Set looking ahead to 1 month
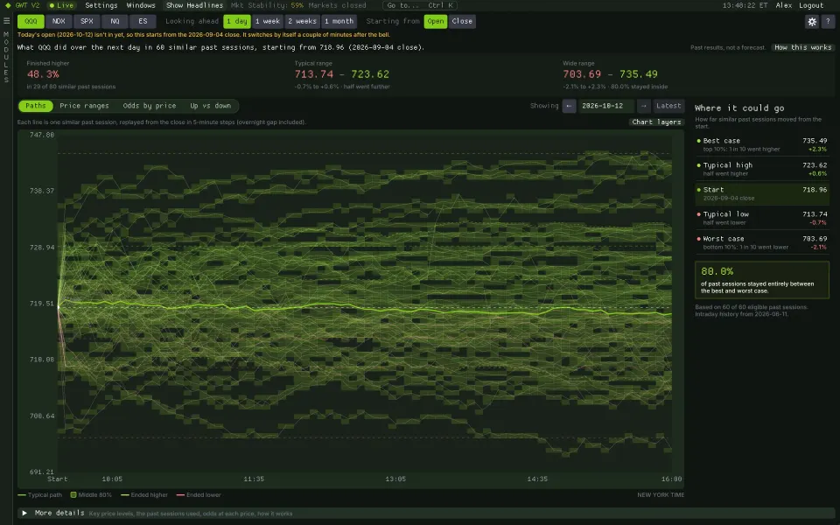Image resolution: width=840 pixels, height=525 pixels. click(x=339, y=21)
